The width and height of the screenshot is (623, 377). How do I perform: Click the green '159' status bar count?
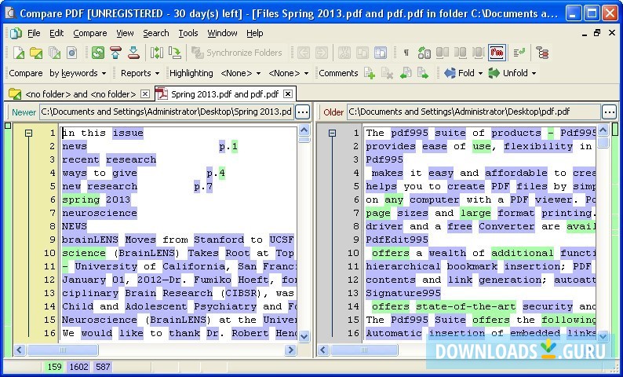click(x=55, y=367)
